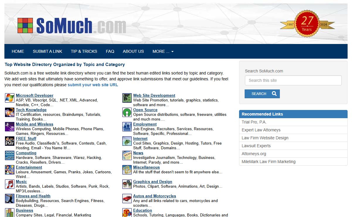Follow the submit your web site URL link

tap(93, 85)
